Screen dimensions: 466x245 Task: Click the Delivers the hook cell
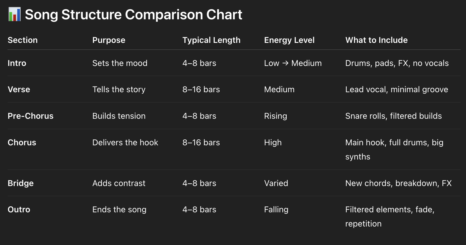pyautogui.click(x=125, y=143)
